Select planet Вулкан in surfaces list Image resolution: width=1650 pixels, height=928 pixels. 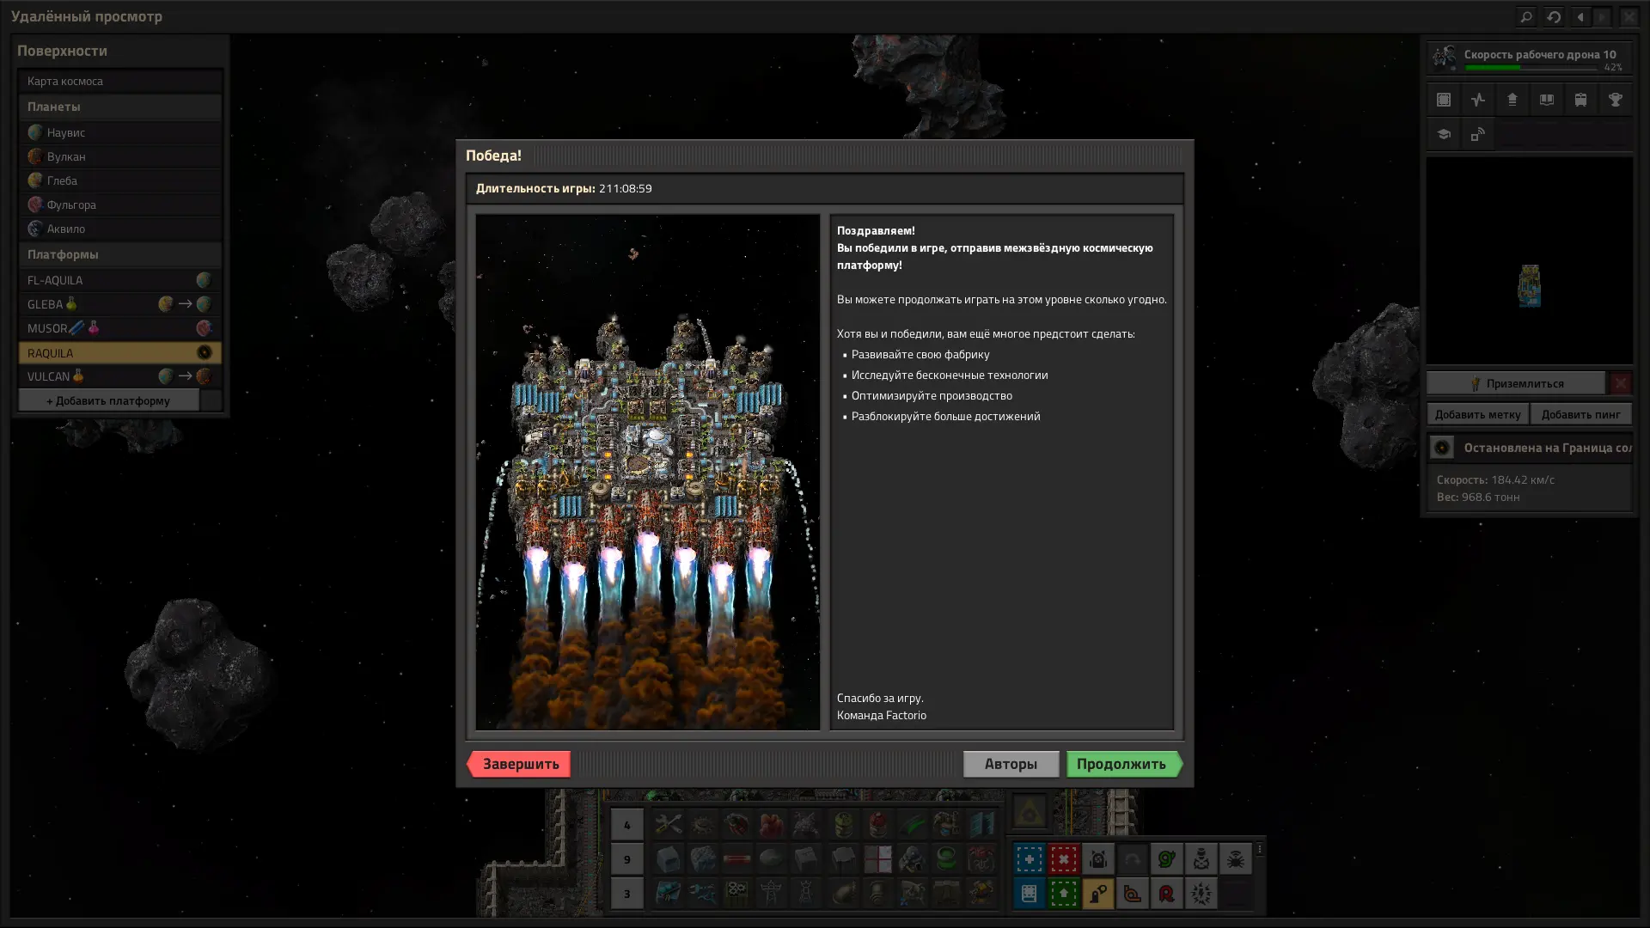tap(120, 156)
